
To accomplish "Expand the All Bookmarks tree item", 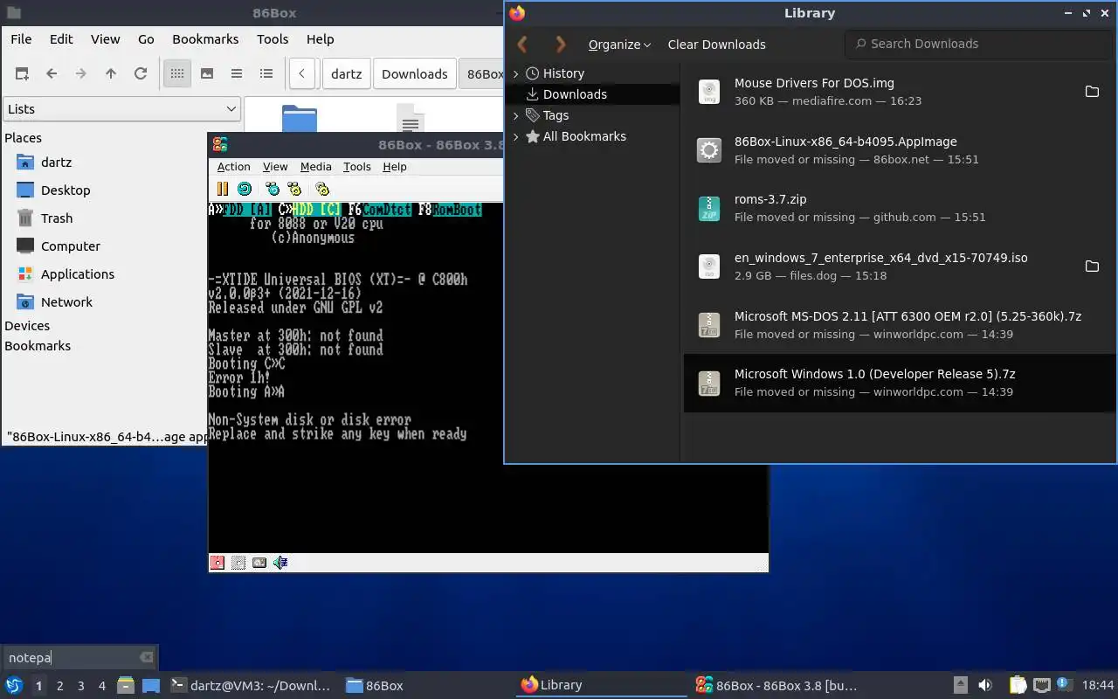I will (x=515, y=136).
